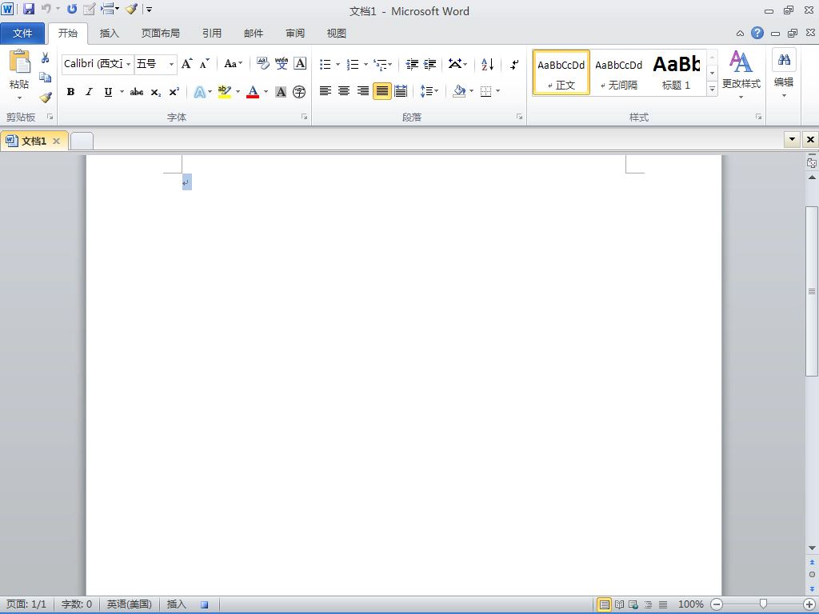819x614 pixels.
Task: Apply strikethrough (abc) formatting
Action: coord(136,93)
